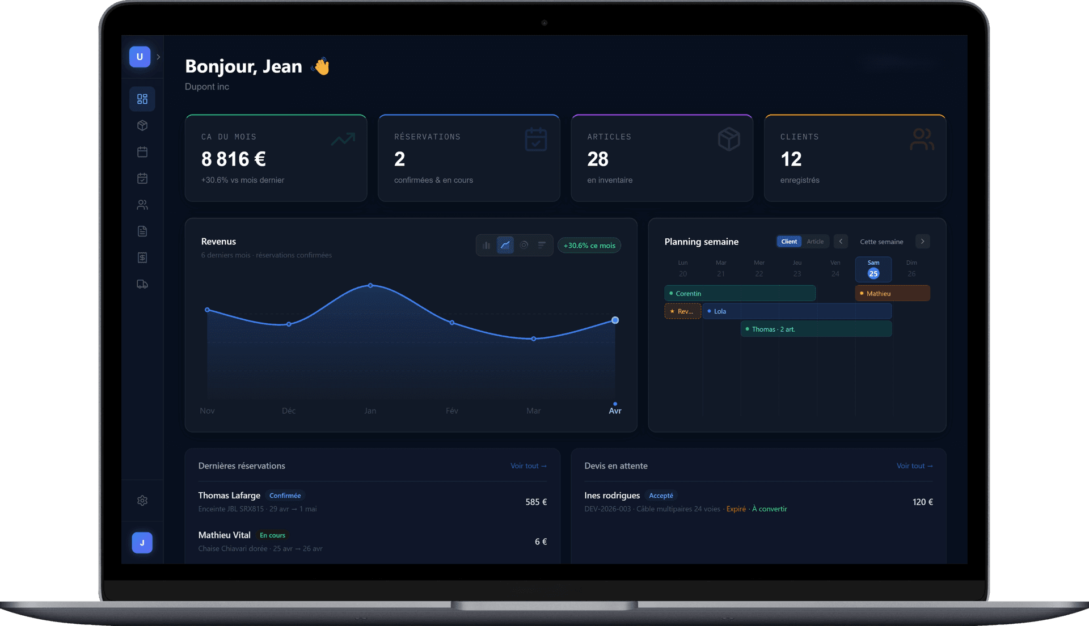Image resolution: width=1089 pixels, height=626 pixels.
Task: Select Client mode in Planning semaine
Action: pyautogui.click(x=789, y=242)
